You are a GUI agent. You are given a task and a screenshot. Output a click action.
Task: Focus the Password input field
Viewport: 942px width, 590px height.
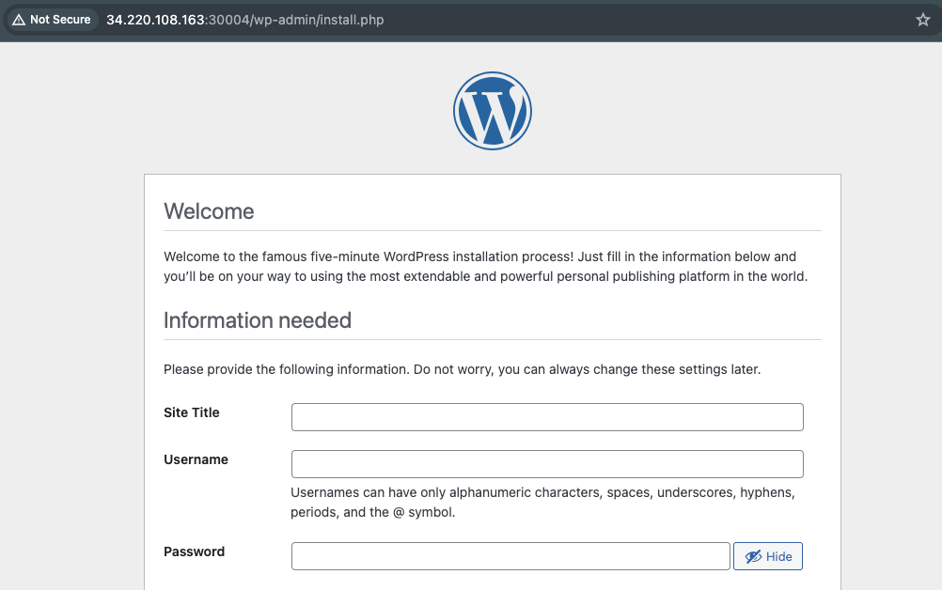(x=510, y=555)
